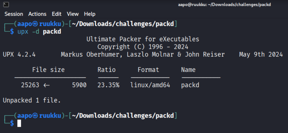Click the linux/amd64 format value
288x133 pixels.
(x=150, y=85)
